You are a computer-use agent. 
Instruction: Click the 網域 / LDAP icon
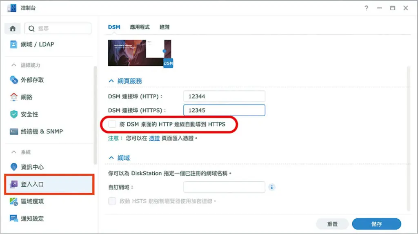pyautogui.click(x=13, y=44)
